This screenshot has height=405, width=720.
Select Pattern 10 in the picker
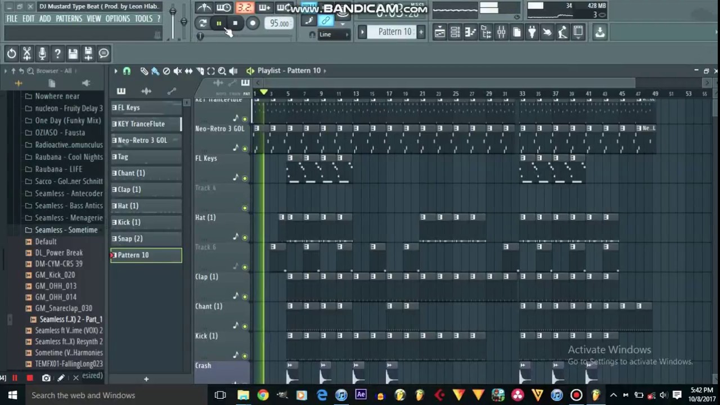tap(146, 255)
